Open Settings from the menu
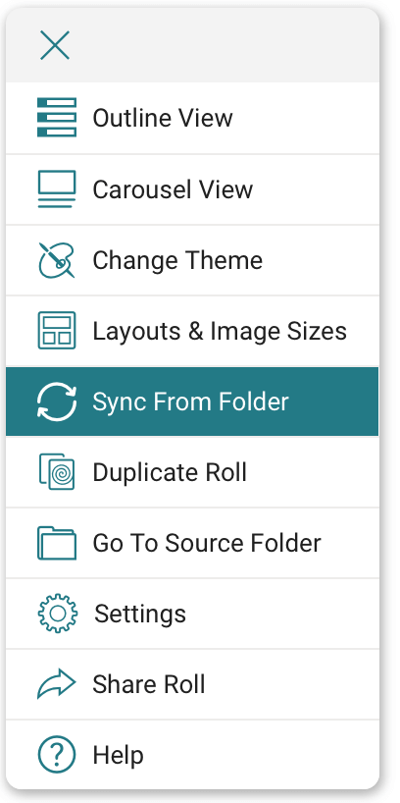This screenshot has width=400, height=803. click(x=192, y=614)
